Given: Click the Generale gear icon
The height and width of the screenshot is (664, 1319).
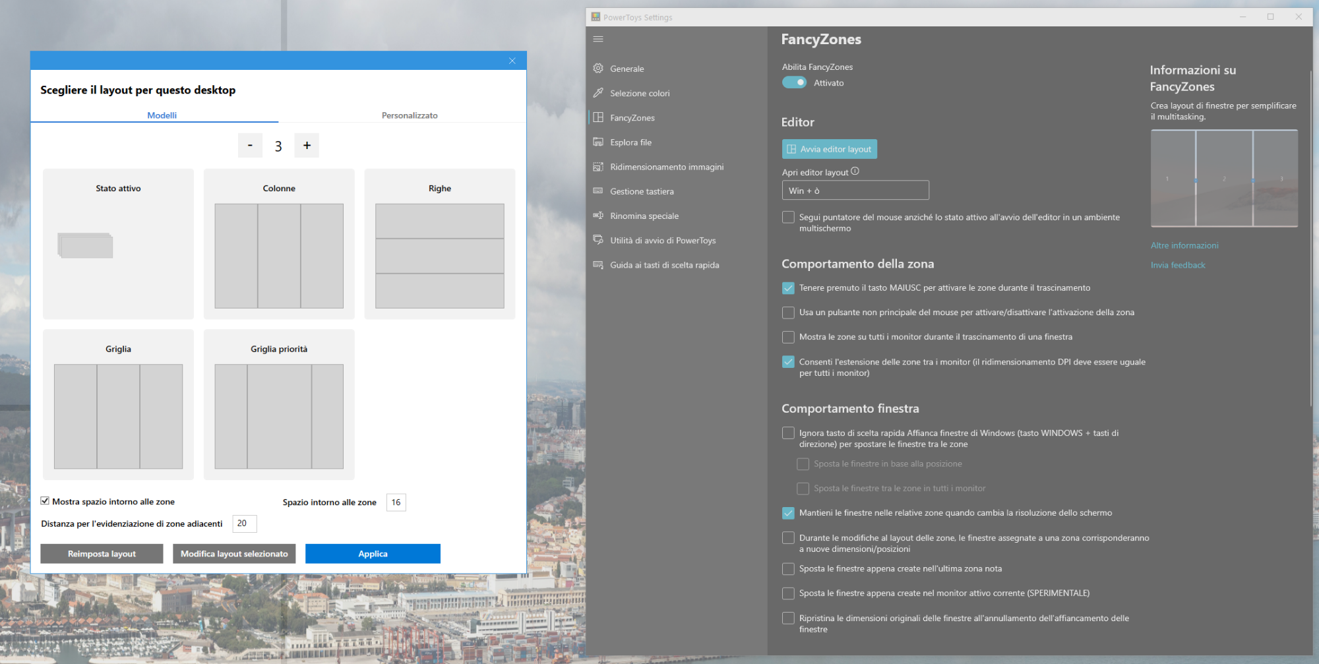Looking at the screenshot, I should (598, 68).
